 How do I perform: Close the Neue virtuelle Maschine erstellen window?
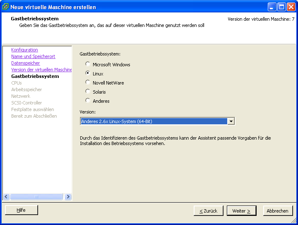point(291,7)
